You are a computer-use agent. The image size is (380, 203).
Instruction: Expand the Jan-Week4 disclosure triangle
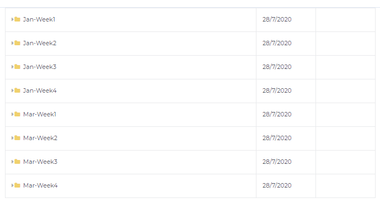click(12, 90)
